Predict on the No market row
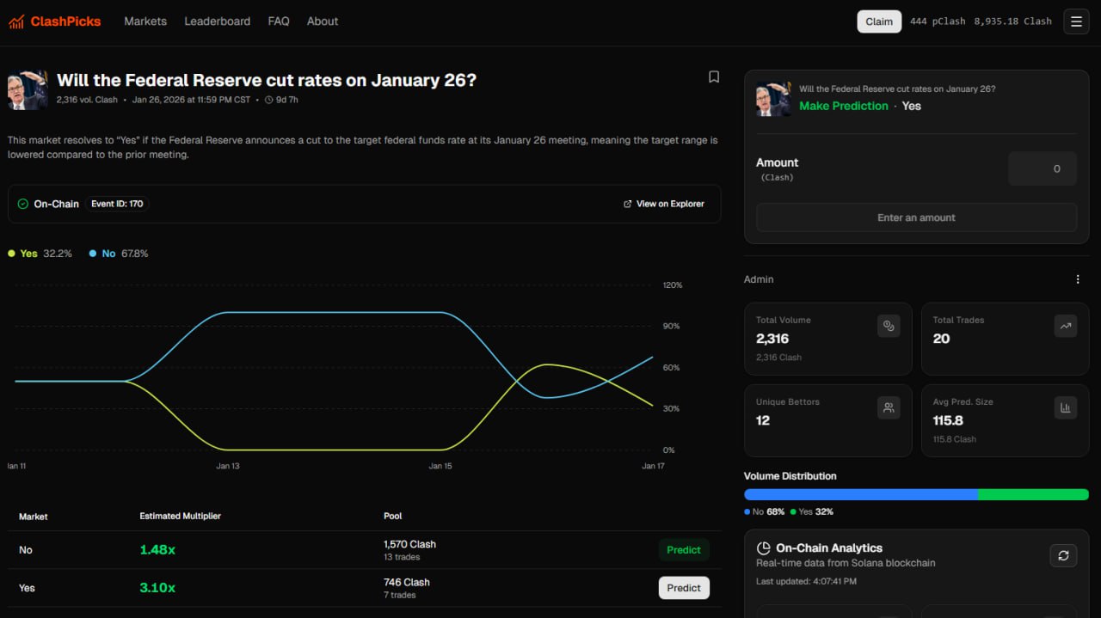Viewport: 1101px width, 618px height. coord(684,550)
